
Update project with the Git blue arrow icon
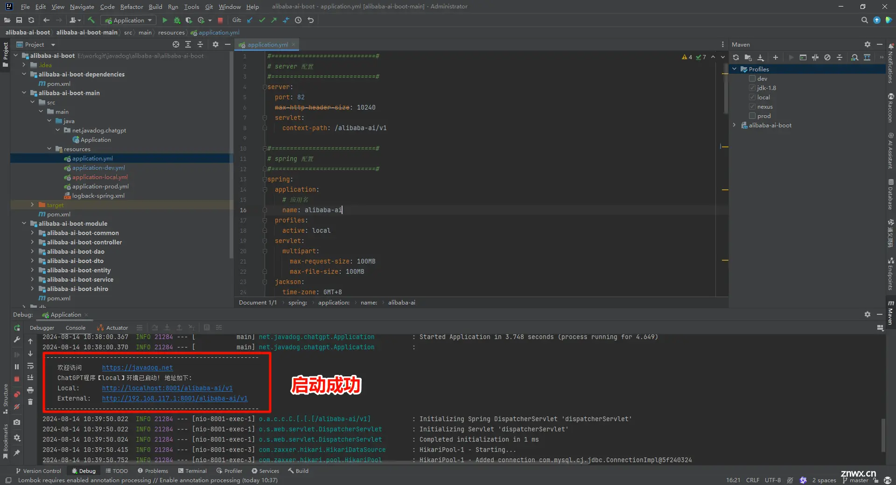pos(250,20)
